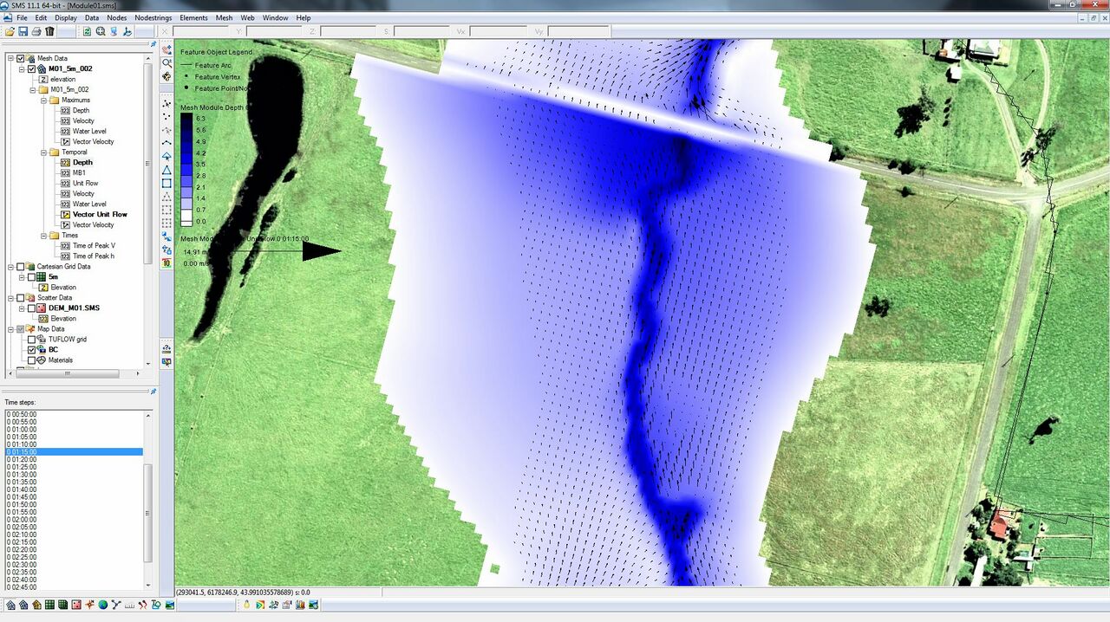This screenshot has height=622, width=1110.
Task: Uncheck the Mesh Data checkbox
Action: pos(21,59)
